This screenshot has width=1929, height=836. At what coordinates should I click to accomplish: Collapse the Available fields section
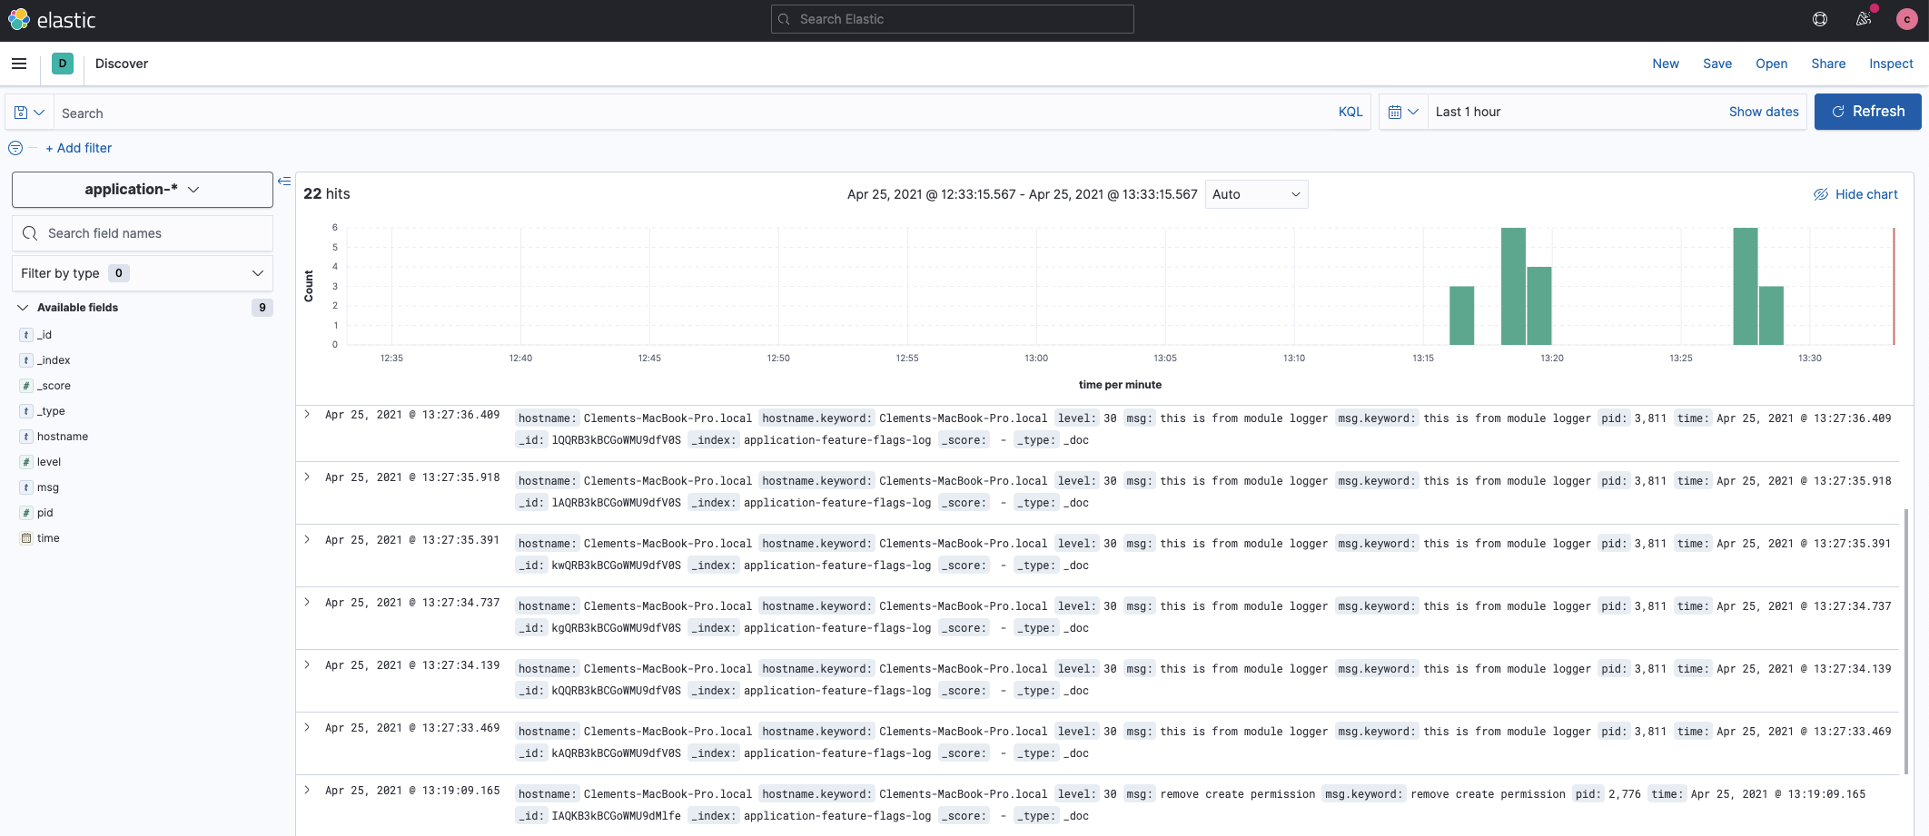23,308
